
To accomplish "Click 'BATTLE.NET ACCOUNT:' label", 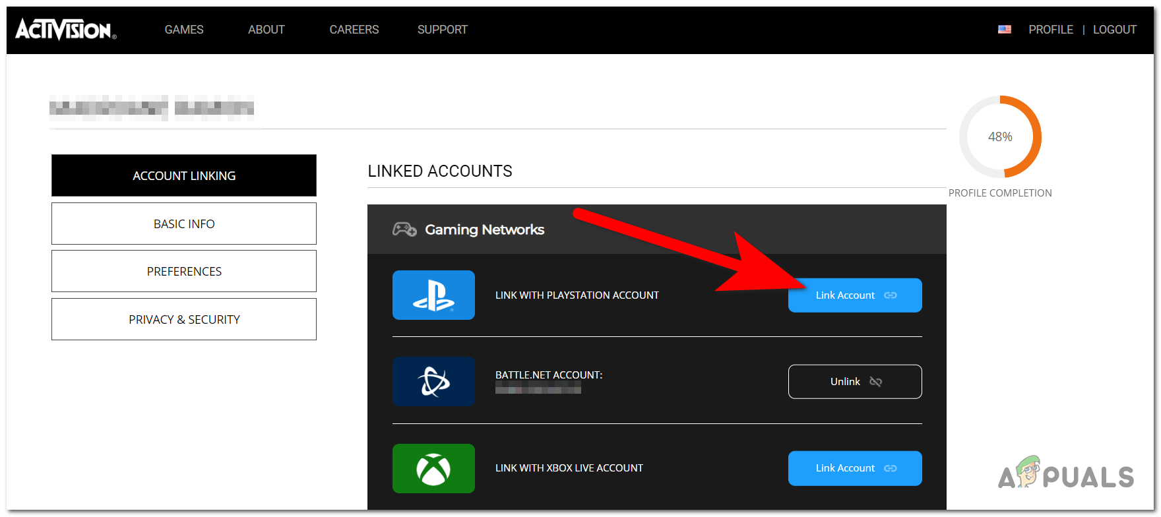I will coord(549,375).
